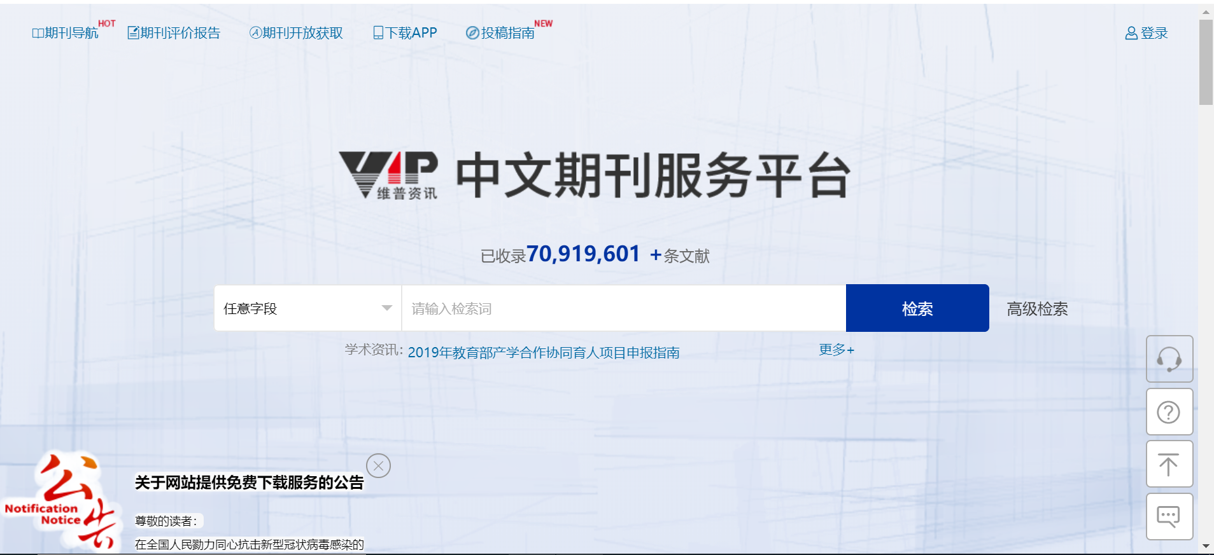Click the back-to-top arrow icon
This screenshot has width=1214, height=555.
1169,464
